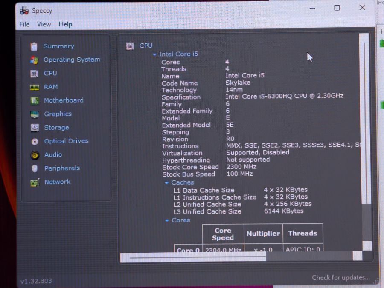Open the Help menu
384x288 pixels.
(x=65, y=24)
